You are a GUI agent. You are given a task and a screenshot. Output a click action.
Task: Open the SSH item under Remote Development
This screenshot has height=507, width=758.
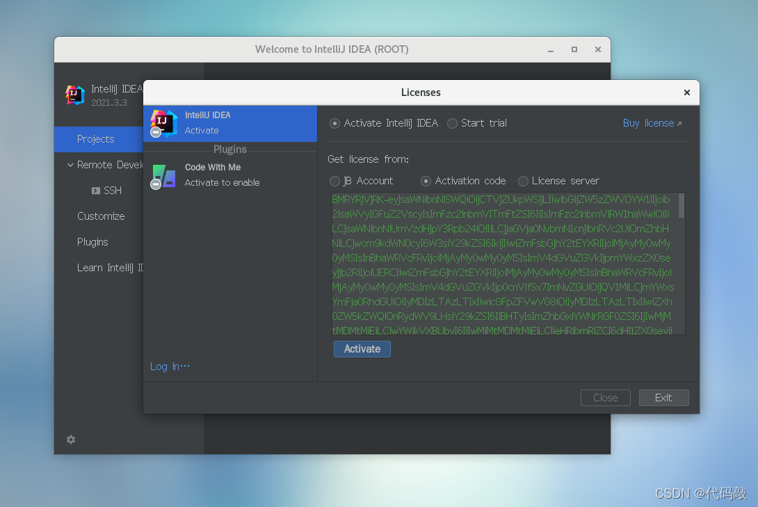[112, 191]
